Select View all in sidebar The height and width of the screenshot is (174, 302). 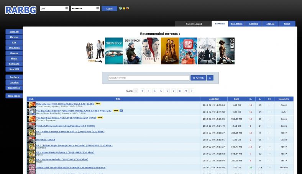14,32
